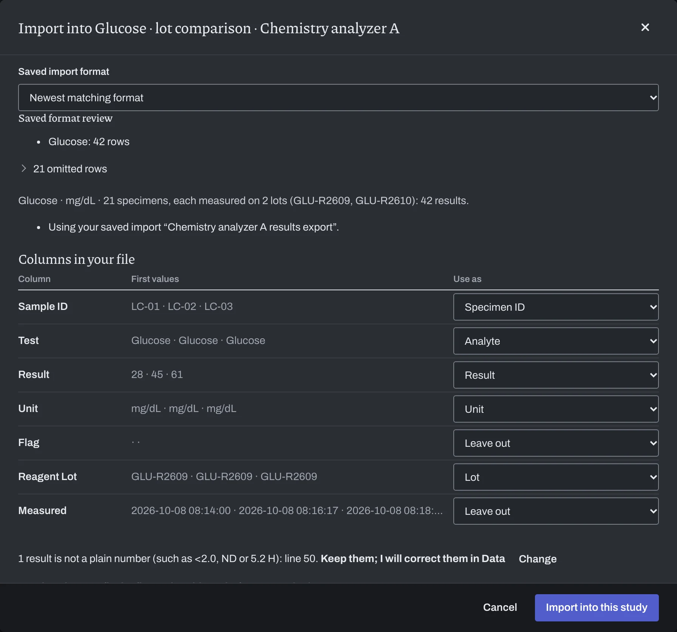Click the 'Saved format review' heading
Screen dimensions: 677x632
pos(65,118)
